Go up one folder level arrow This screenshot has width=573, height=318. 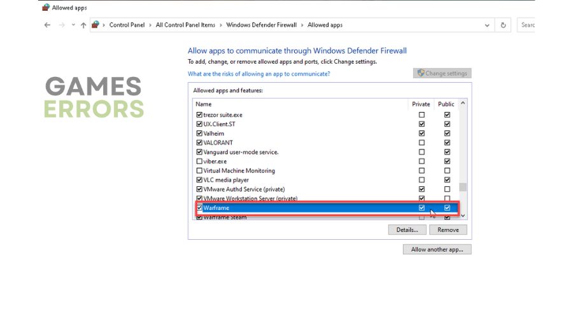(83, 25)
